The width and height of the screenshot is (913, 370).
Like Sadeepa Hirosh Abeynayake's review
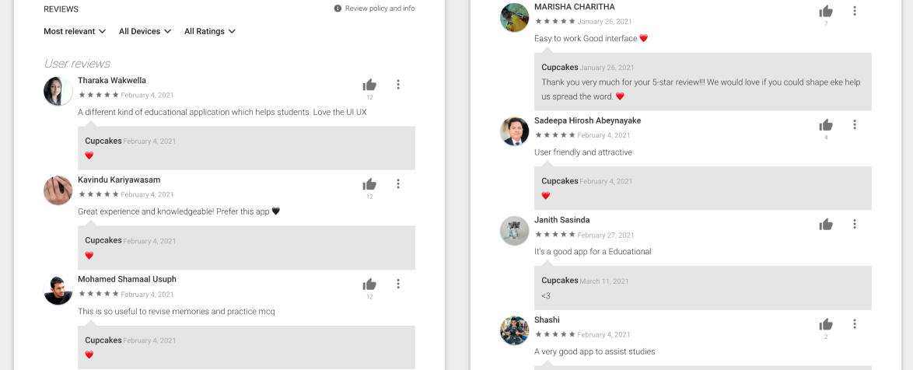pyautogui.click(x=826, y=125)
